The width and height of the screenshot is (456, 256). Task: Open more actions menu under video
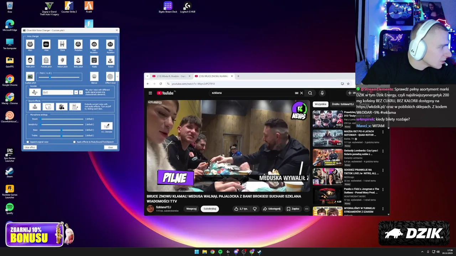[x=306, y=209]
